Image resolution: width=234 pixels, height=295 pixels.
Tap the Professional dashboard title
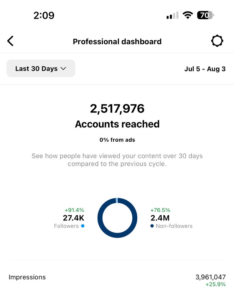[x=117, y=42]
